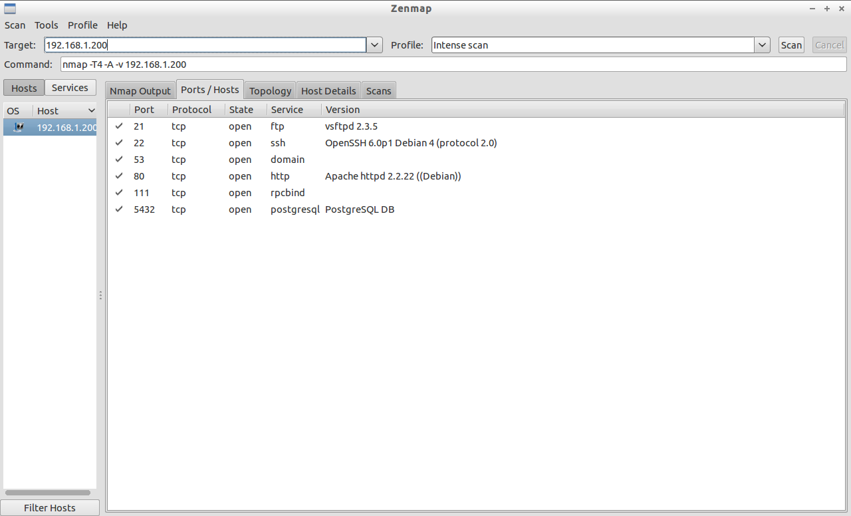
Task: Click the 'postgresql' service cell
Action: click(x=295, y=209)
